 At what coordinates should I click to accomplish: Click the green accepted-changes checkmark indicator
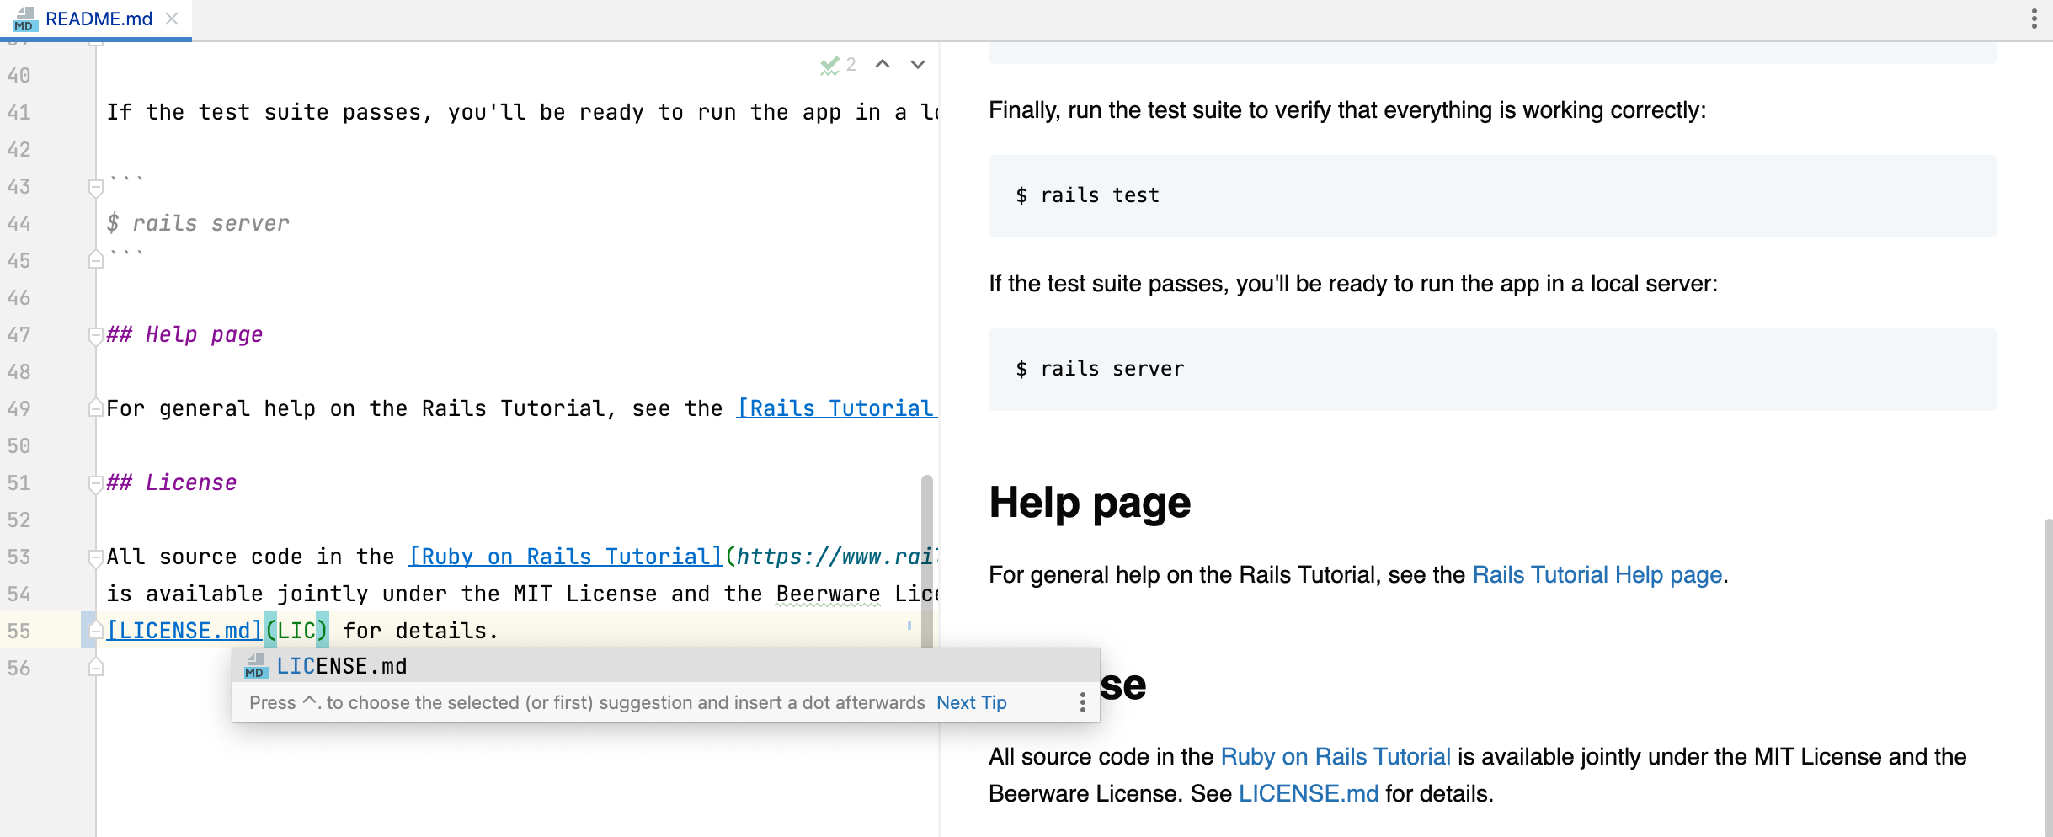830,64
